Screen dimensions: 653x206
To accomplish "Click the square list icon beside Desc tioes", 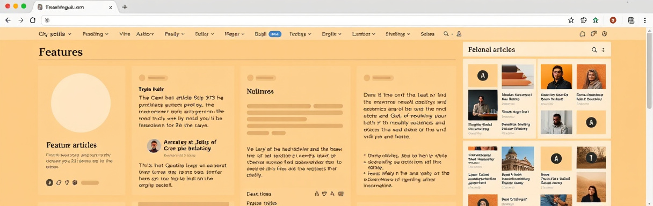I will [x=341, y=194].
